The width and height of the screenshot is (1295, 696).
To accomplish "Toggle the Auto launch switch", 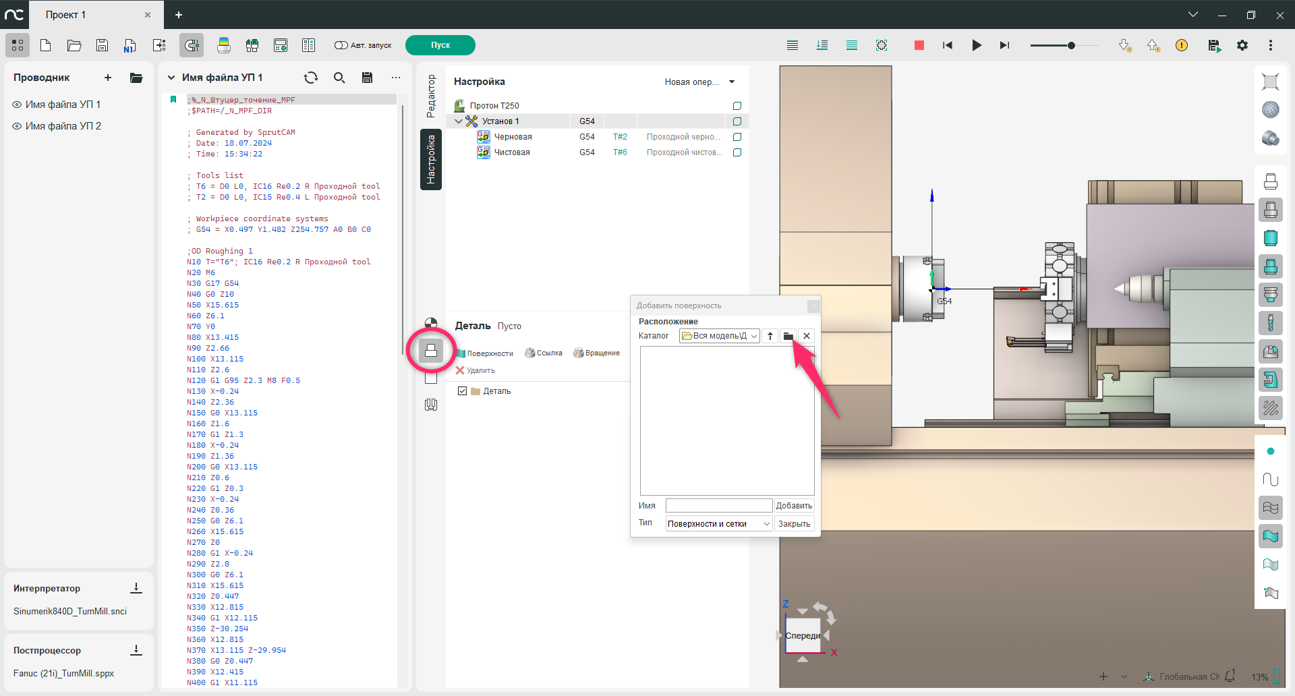I will [x=341, y=45].
